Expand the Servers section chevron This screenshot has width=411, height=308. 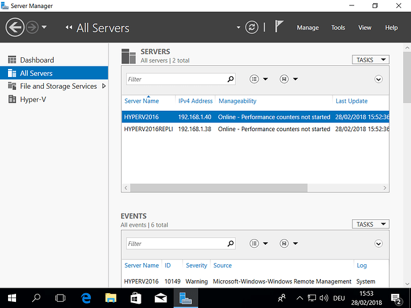point(379,79)
